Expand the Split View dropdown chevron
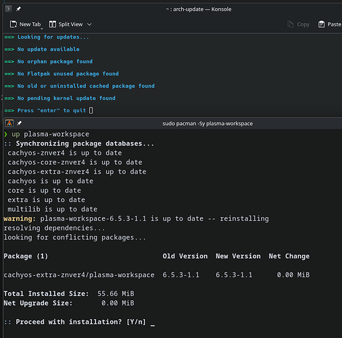 (89, 24)
